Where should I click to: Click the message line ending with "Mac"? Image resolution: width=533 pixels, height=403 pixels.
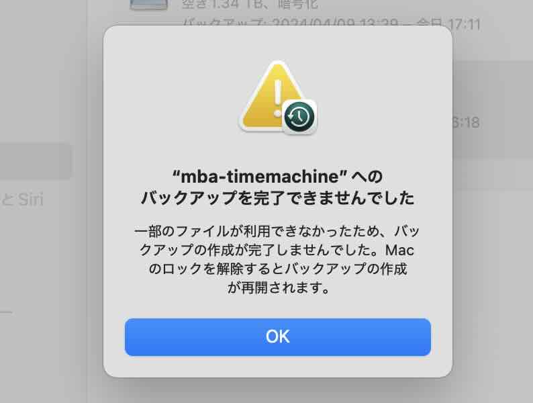[x=278, y=251]
